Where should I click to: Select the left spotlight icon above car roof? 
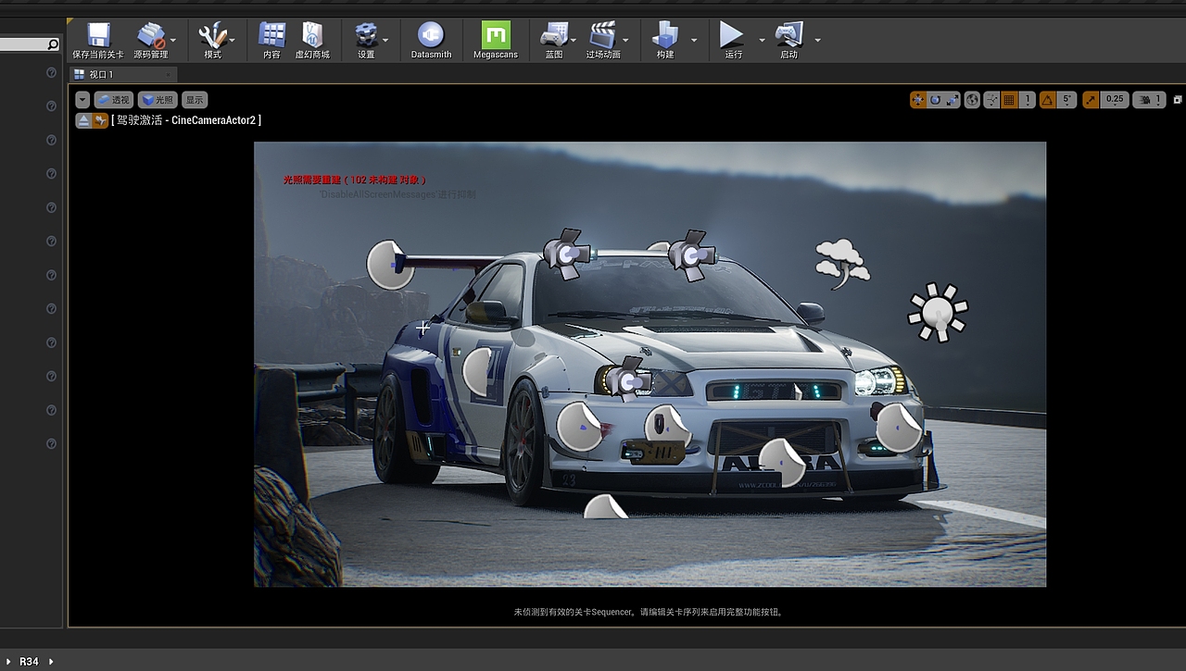click(567, 253)
